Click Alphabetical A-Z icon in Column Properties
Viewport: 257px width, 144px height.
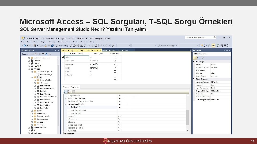[69, 91]
